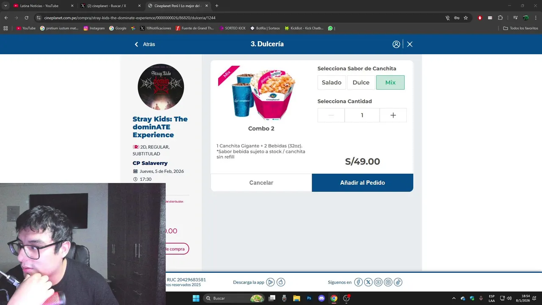Open the tab search dropdown arrow
Image resolution: width=542 pixels, height=305 pixels.
tap(6, 6)
